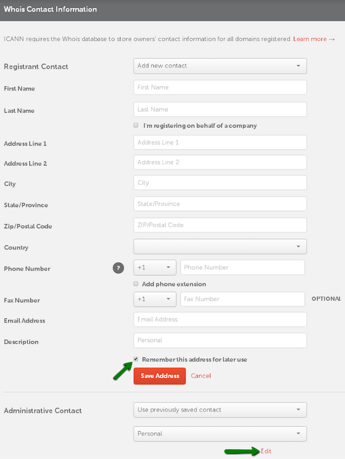Check "I'm registering on behalf of a company"
The image size is (345, 459).
135,125
